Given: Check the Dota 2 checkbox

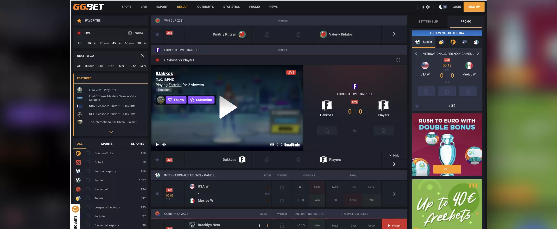Looking at the screenshot, I should tap(88, 162).
